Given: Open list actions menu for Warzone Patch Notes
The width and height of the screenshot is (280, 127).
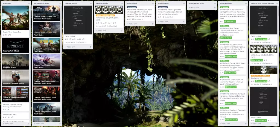Looking at the screenshot, I should 59,3.
